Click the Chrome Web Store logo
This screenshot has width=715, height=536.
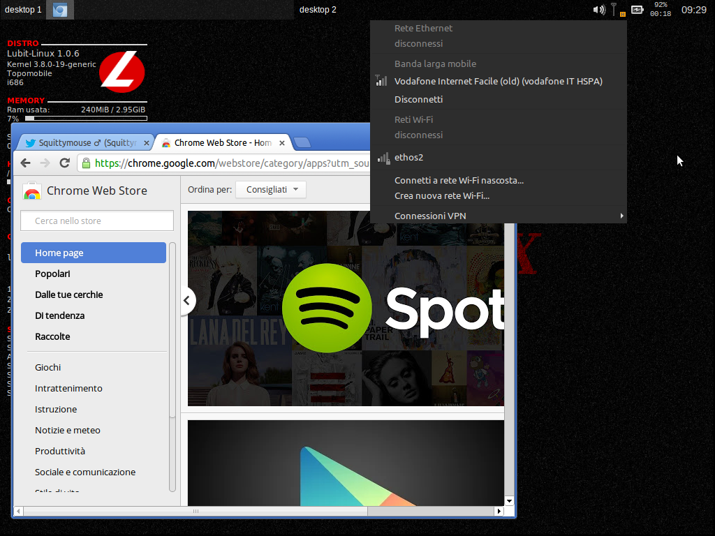point(32,190)
